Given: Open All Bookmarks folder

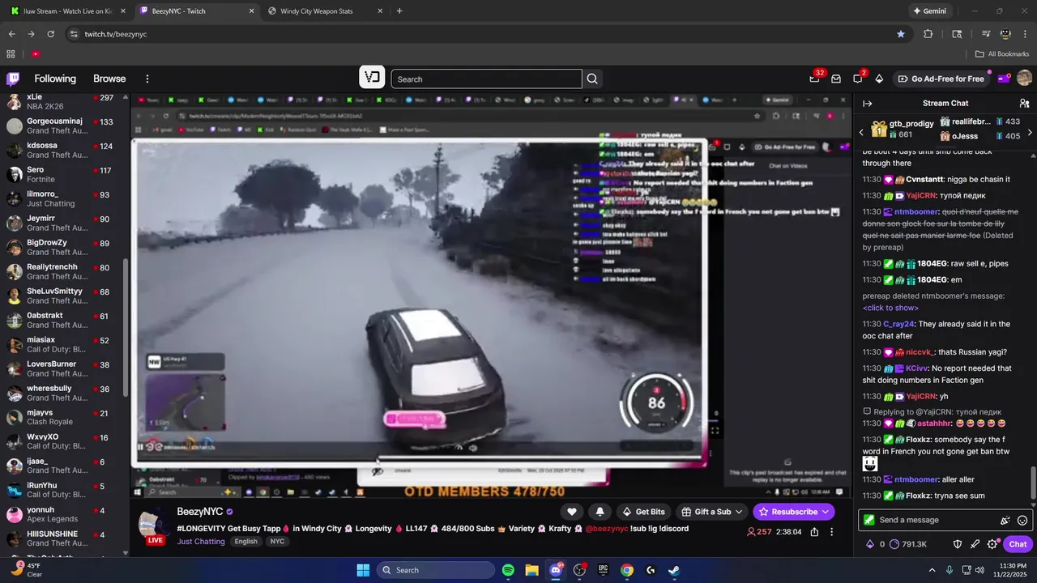Looking at the screenshot, I should (x=1002, y=54).
